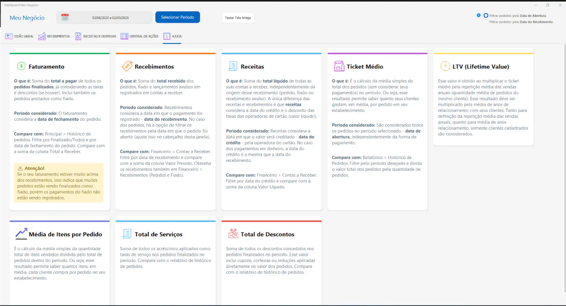This screenshot has height=306, width=566.
Task: Select filter by Data de Abertura
Action: click(486, 16)
